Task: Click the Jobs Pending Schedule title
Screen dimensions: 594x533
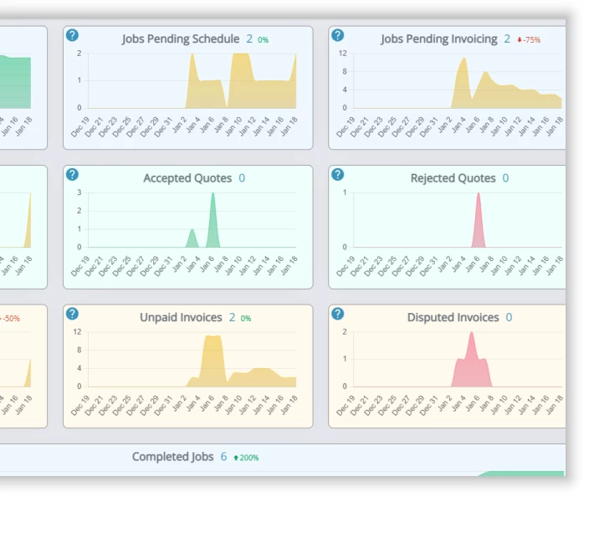Action: pos(181,39)
